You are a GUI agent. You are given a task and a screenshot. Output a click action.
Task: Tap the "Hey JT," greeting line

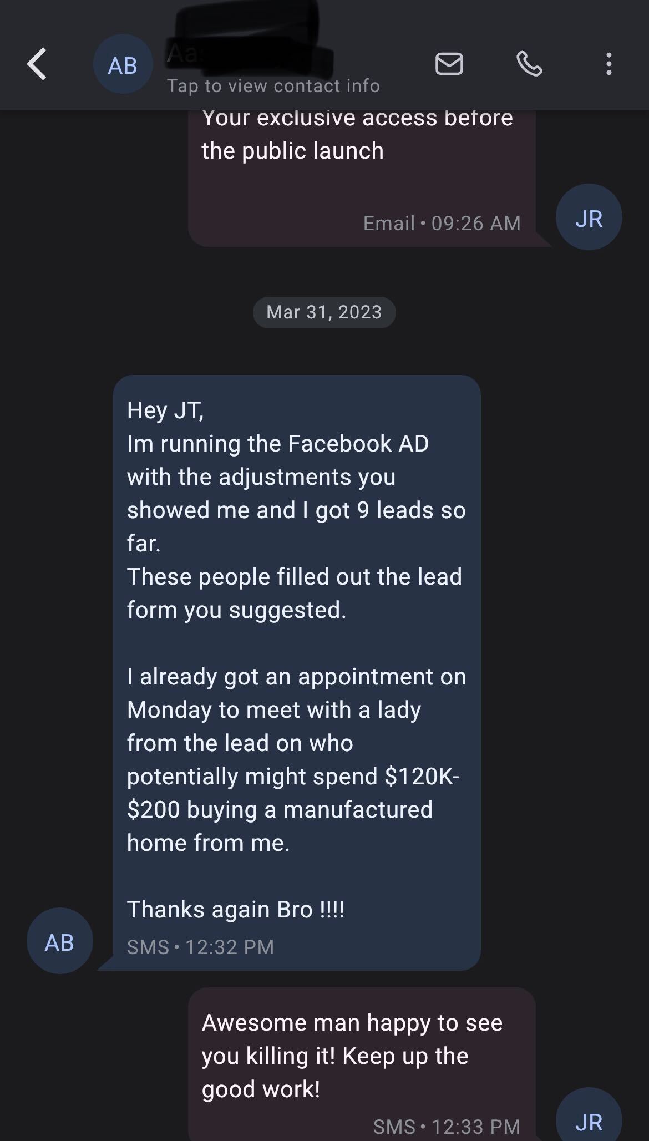165,410
